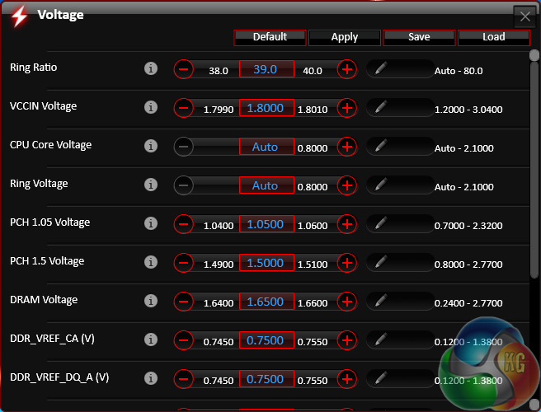Increase DDR_VREF_CA with plus button
Screen dimensions: 541x412
click(347, 340)
